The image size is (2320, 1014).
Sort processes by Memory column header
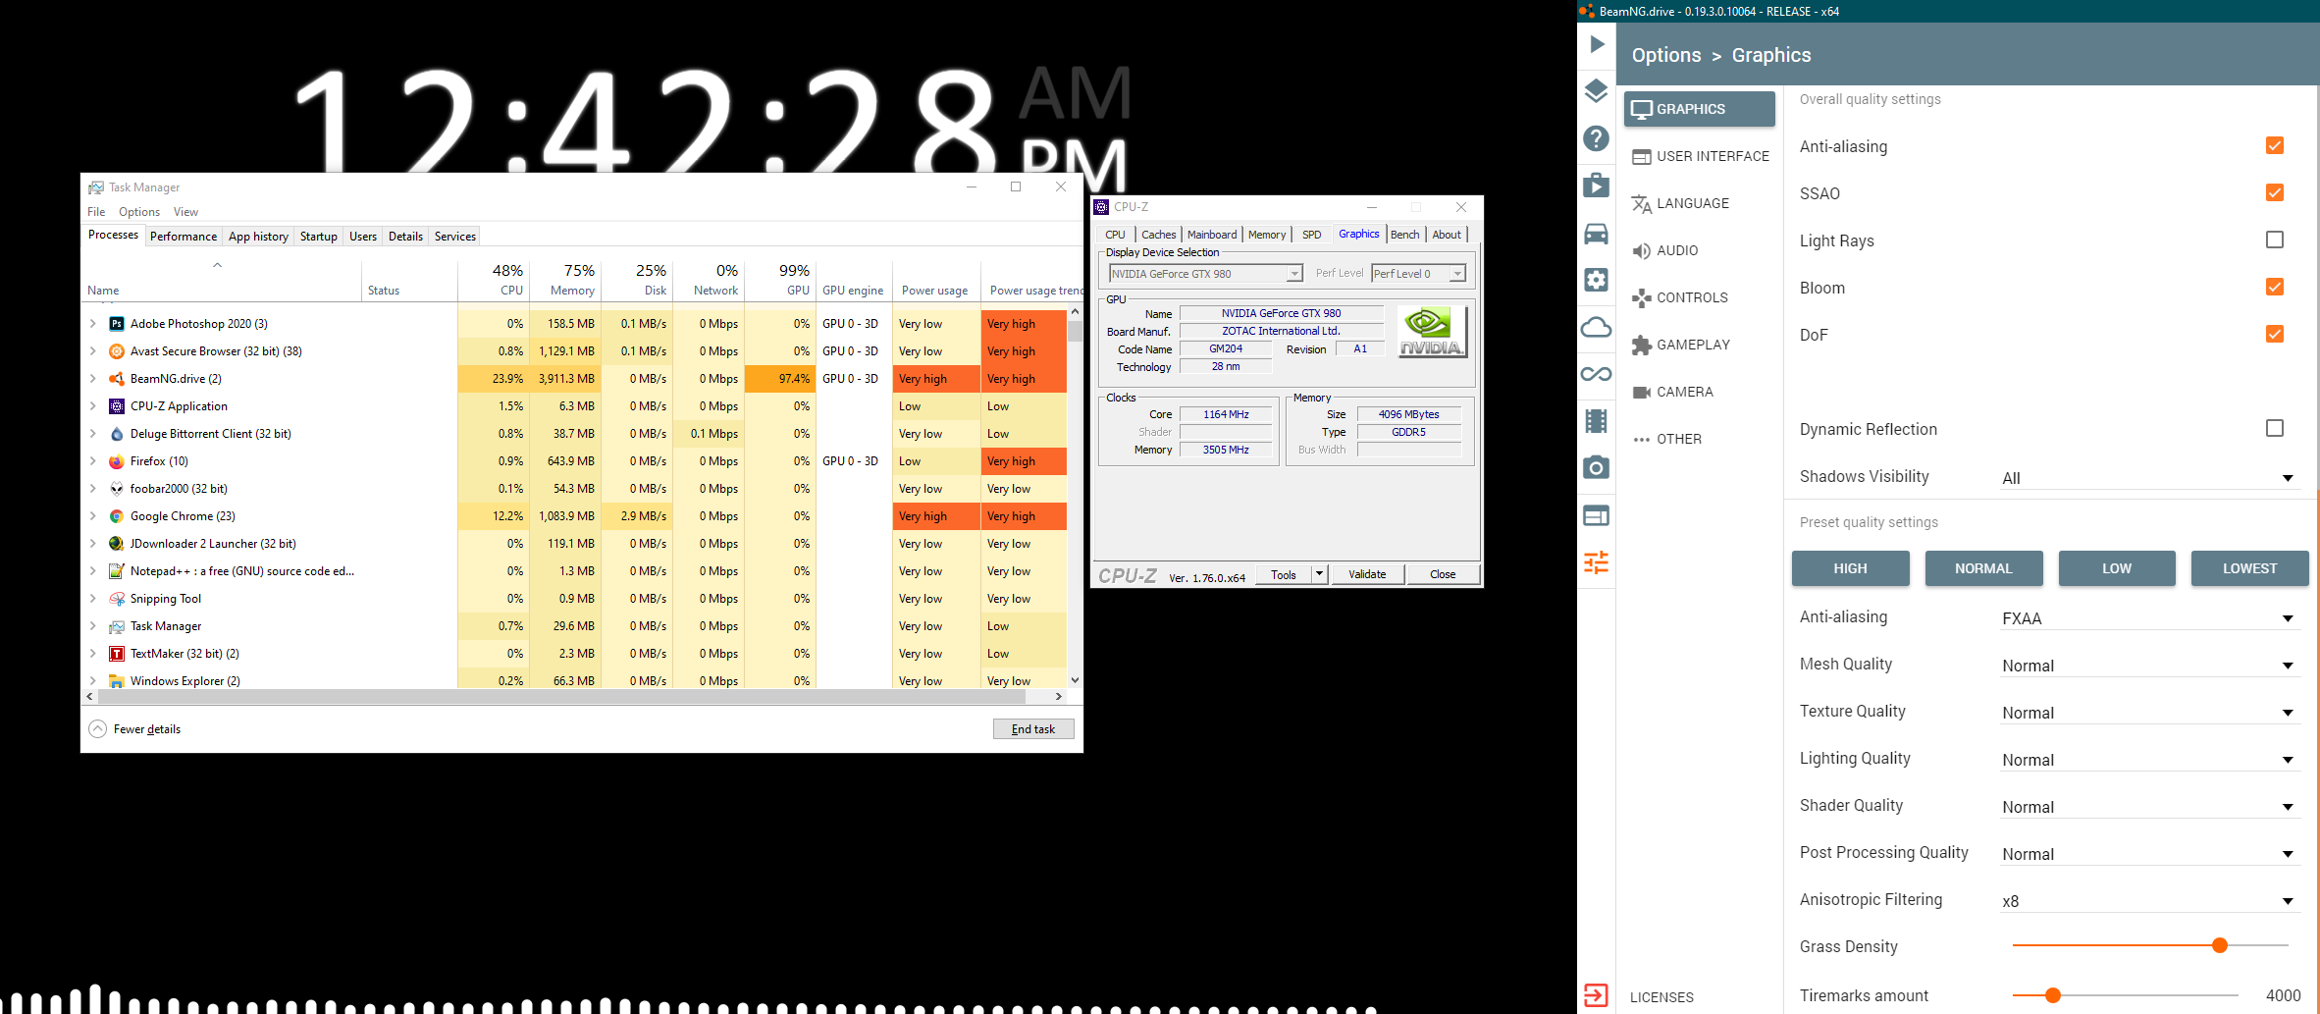(565, 280)
